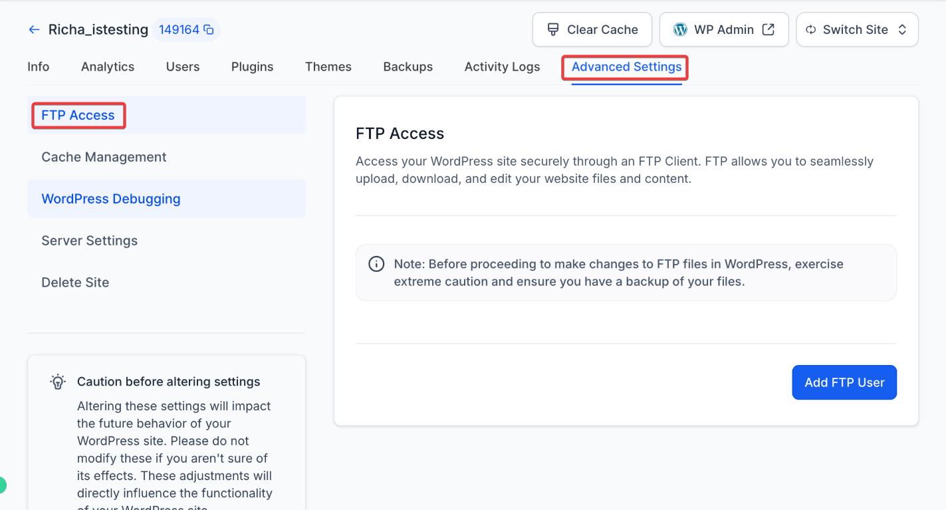
Task: Open the Analytics tab
Action: [x=108, y=67]
